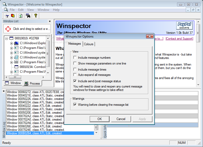Toggle Include message times option
The width and height of the screenshot is (203, 147).
tap(75, 69)
